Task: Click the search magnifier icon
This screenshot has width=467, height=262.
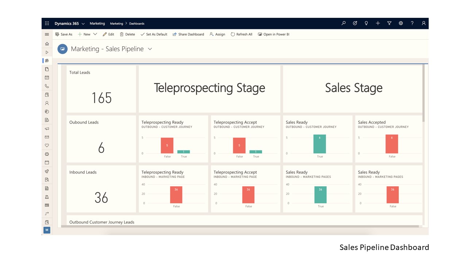Action: (x=343, y=23)
